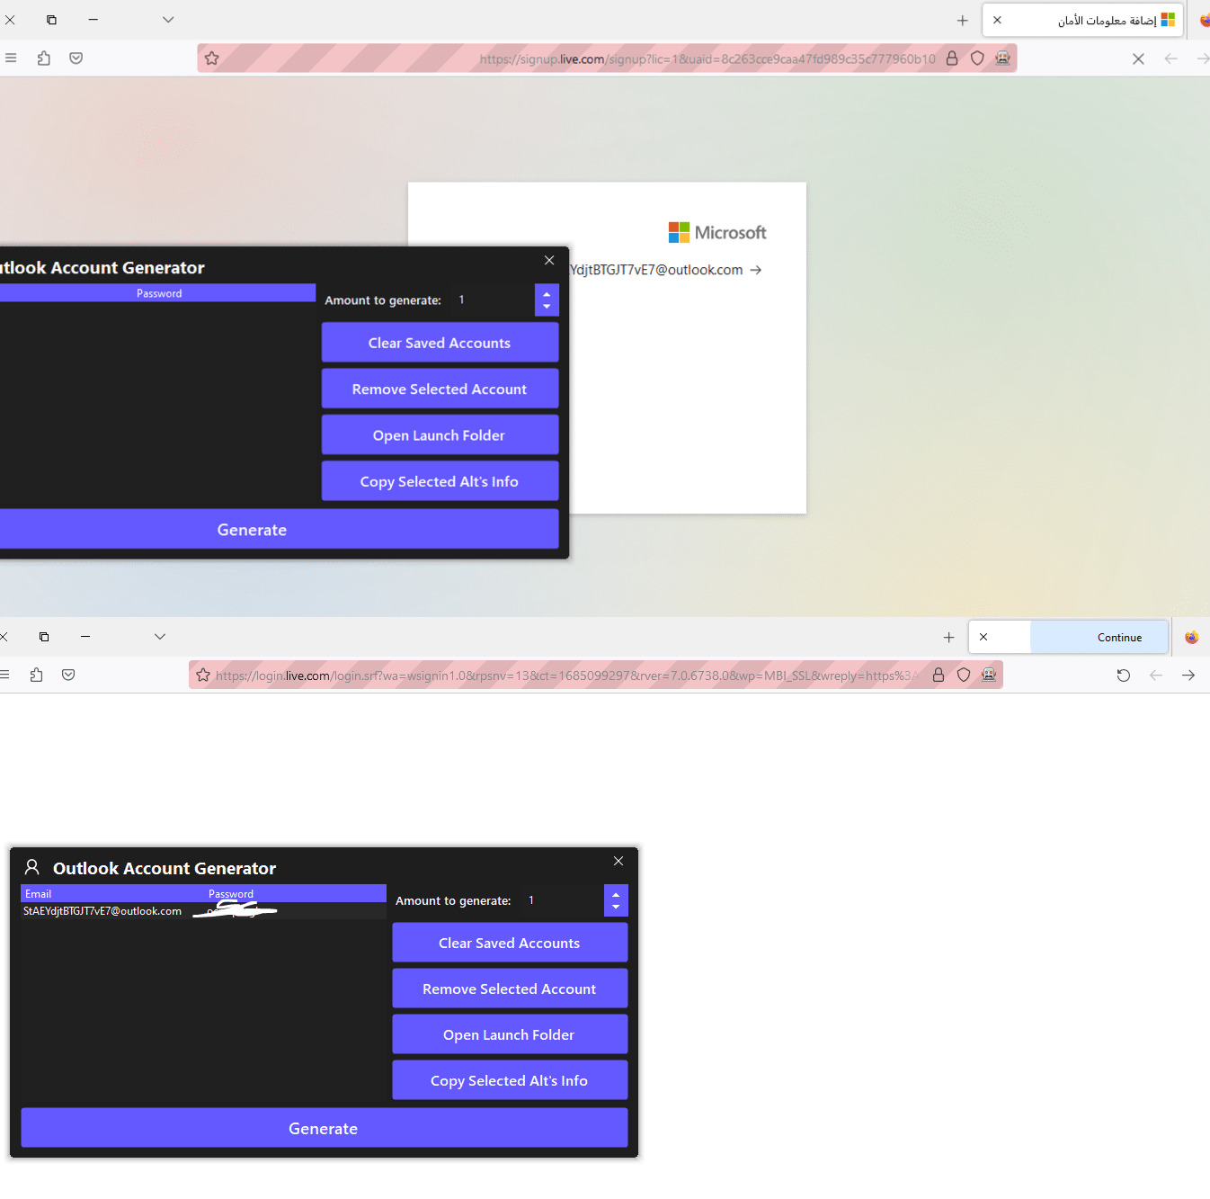Viewport: 1210px width, 1199px height.
Task: Click Pocket save icon in lower browser toolbar
Action: pyautogui.click(x=68, y=675)
